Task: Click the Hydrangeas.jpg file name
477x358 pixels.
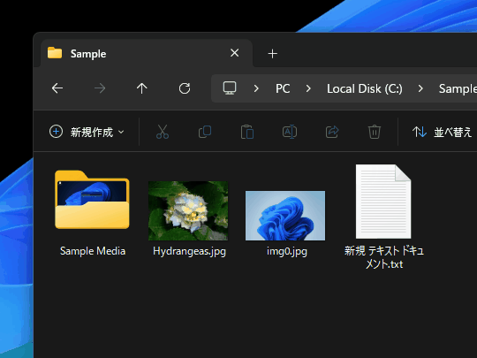Action: pyautogui.click(x=189, y=251)
